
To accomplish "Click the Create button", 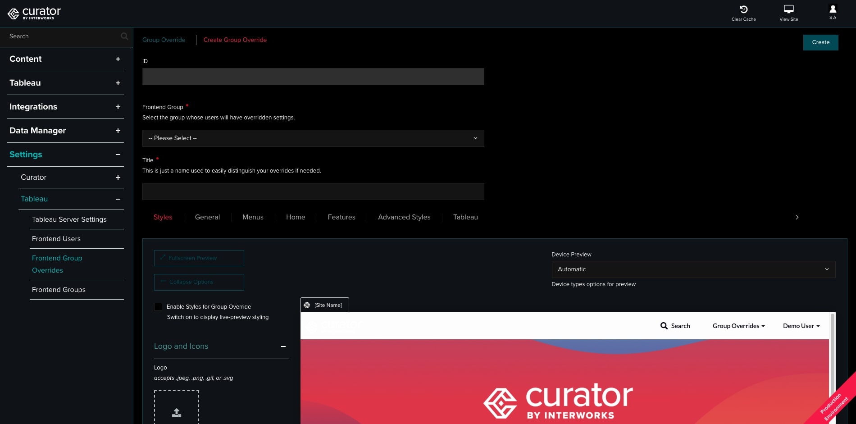I will 820,42.
